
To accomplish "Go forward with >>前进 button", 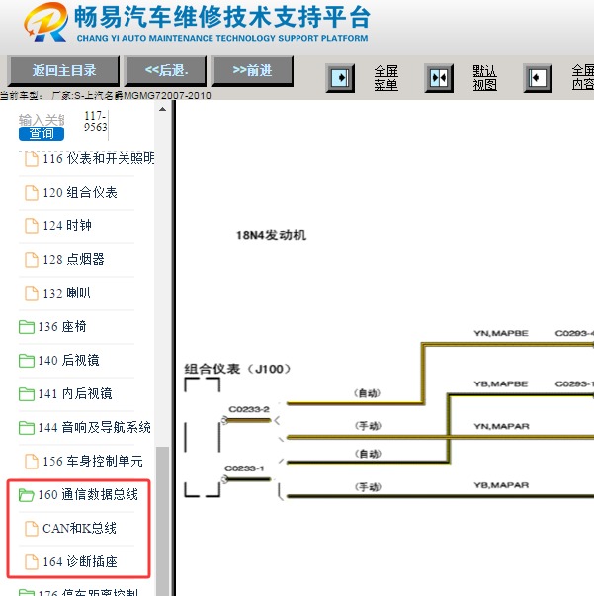I will coord(252,71).
